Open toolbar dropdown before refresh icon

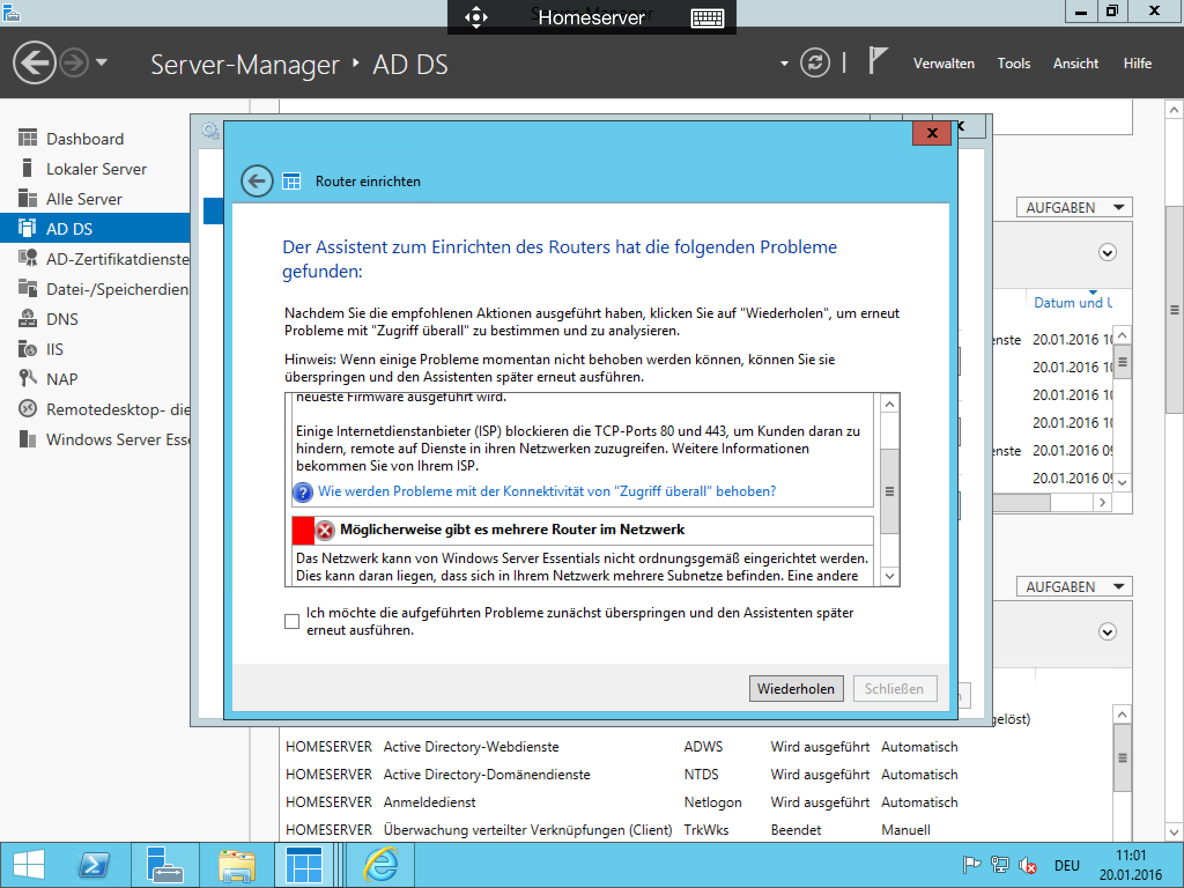[x=785, y=63]
